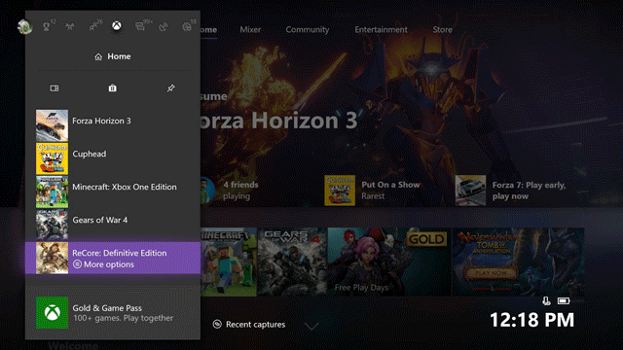Open the Store bag icon
Image resolution: width=623 pixels, height=350 pixels.
pyautogui.click(x=113, y=87)
